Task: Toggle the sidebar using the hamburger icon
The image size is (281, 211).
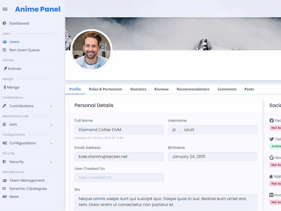Action: point(5,9)
